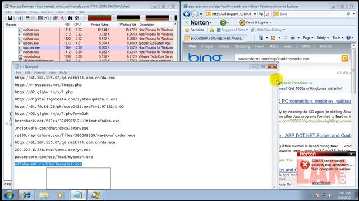The image size is (359, 201).
Task: Click the ASP DOT NET Scripts search result link
Action: pyautogui.click(x=315, y=135)
